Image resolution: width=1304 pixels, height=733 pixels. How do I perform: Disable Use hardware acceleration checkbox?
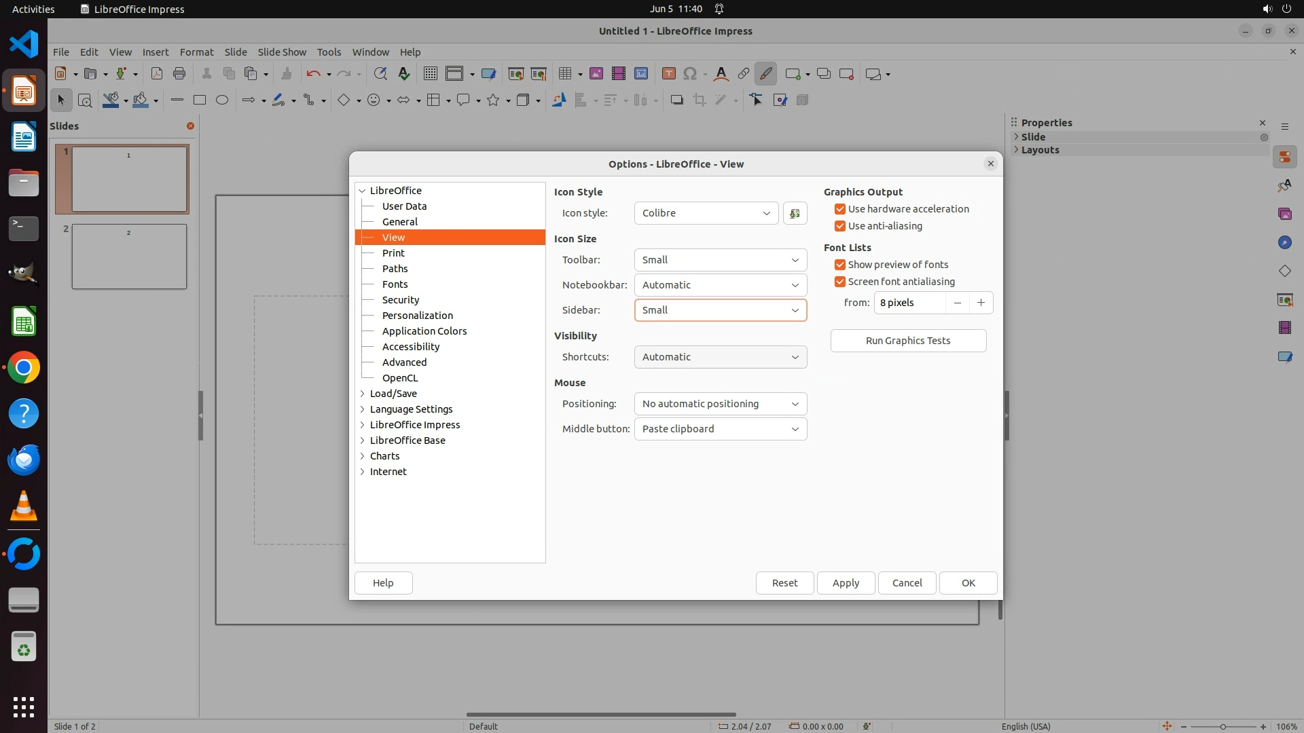[x=840, y=209]
